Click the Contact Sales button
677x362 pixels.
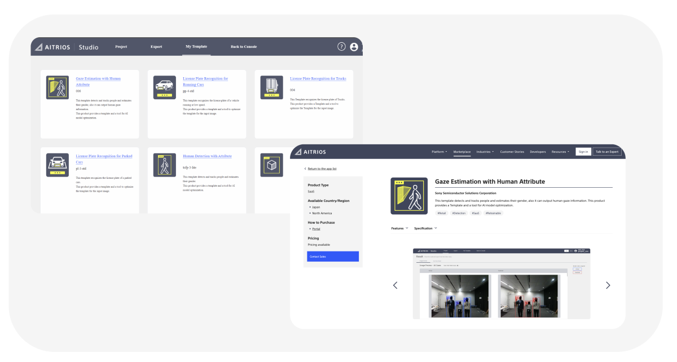point(333,257)
